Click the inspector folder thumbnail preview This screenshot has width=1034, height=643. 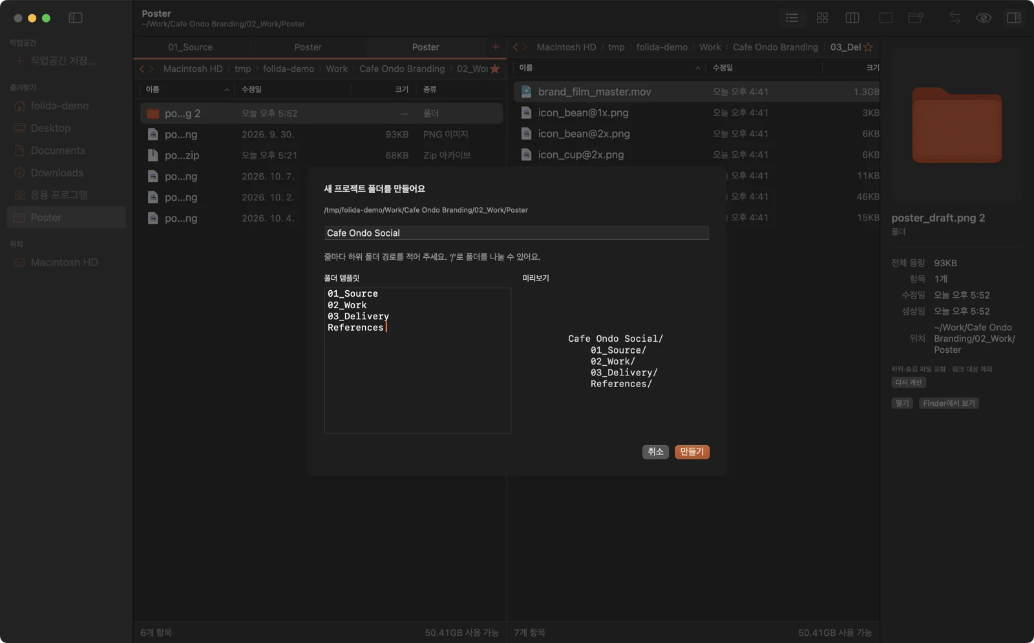click(x=956, y=125)
